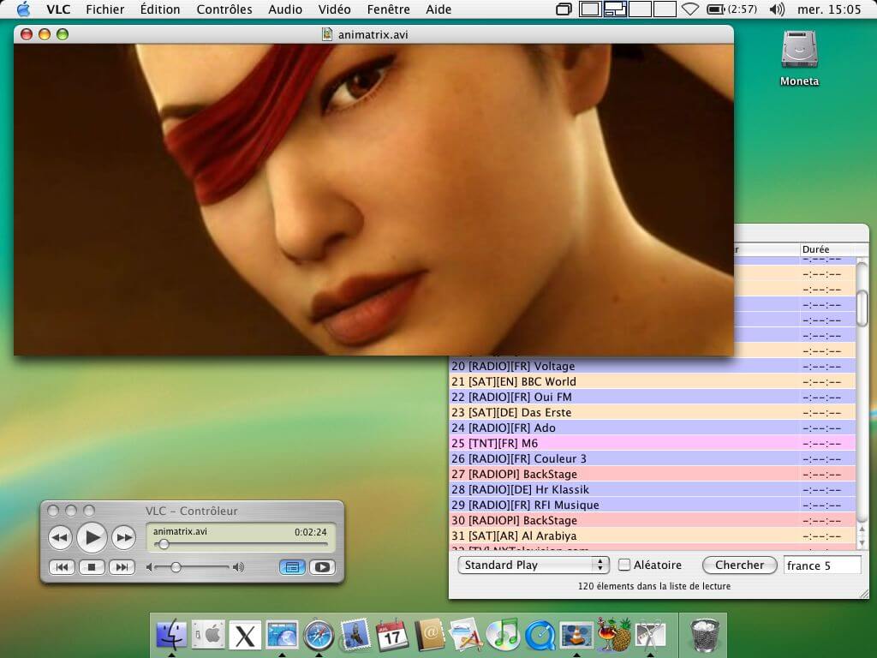Click the VLC cone icon in the Dock
The height and width of the screenshot is (658, 877).
(576, 635)
